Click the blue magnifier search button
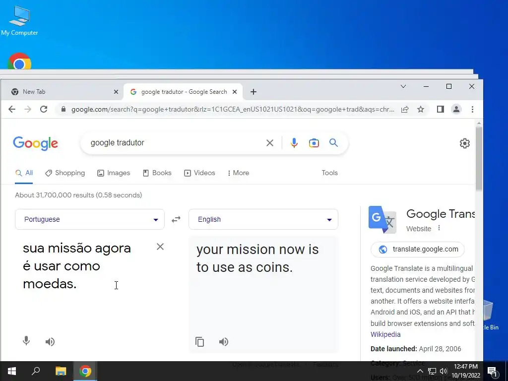Viewport: 508px width, 381px height. (333, 142)
